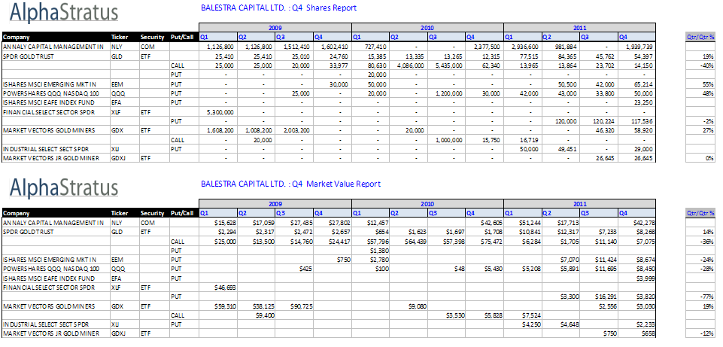The width and height of the screenshot is (723, 347).
Task: Select the 77,515 GLD shares cell
Action: pyautogui.click(x=522, y=56)
